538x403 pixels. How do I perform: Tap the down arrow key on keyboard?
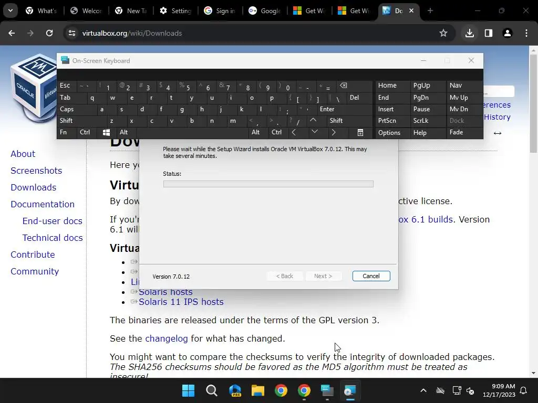click(x=314, y=132)
